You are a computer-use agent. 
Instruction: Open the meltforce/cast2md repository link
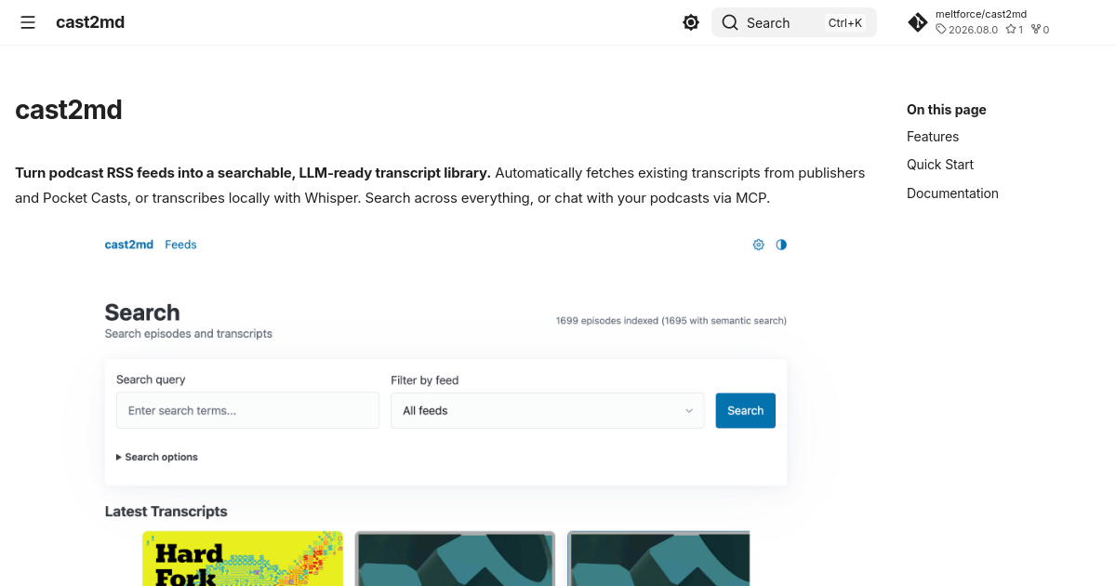[980, 14]
